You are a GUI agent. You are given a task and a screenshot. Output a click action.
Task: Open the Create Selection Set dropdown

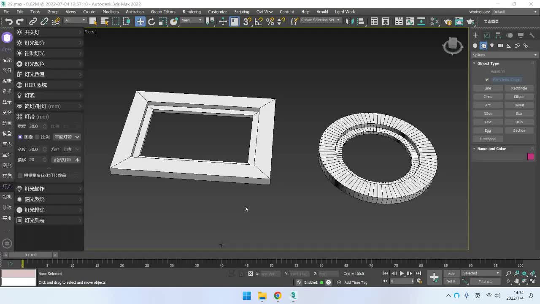[x=320, y=20]
